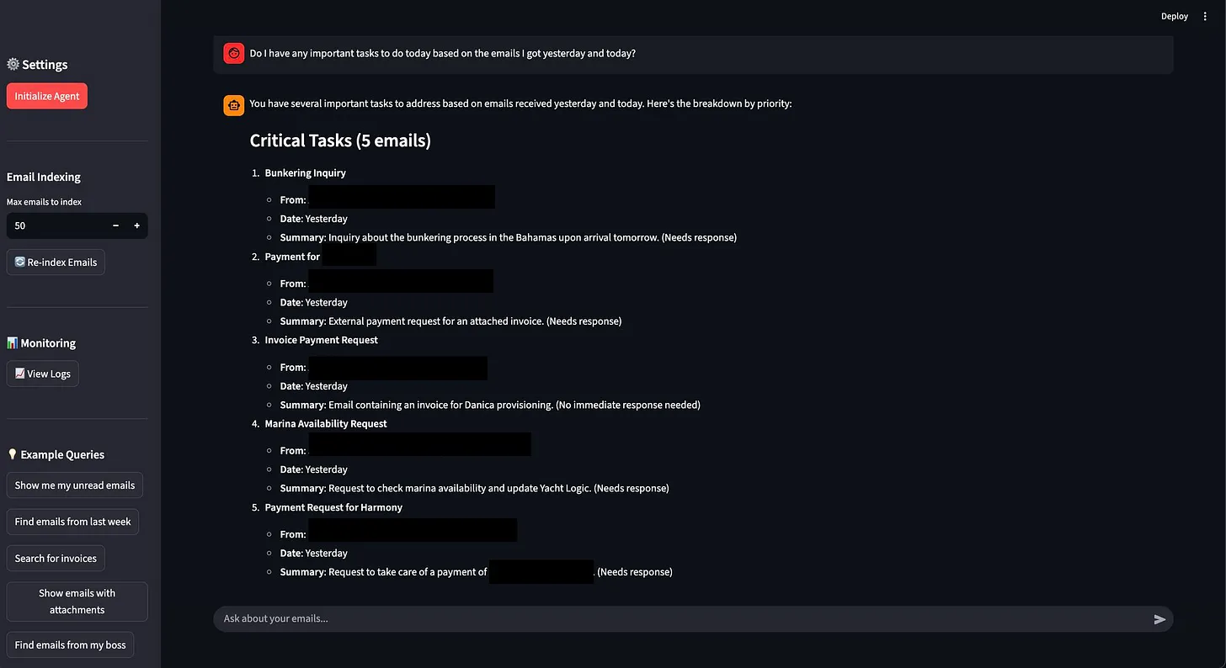Decrement max emails with the minus stepper

click(115, 225)
